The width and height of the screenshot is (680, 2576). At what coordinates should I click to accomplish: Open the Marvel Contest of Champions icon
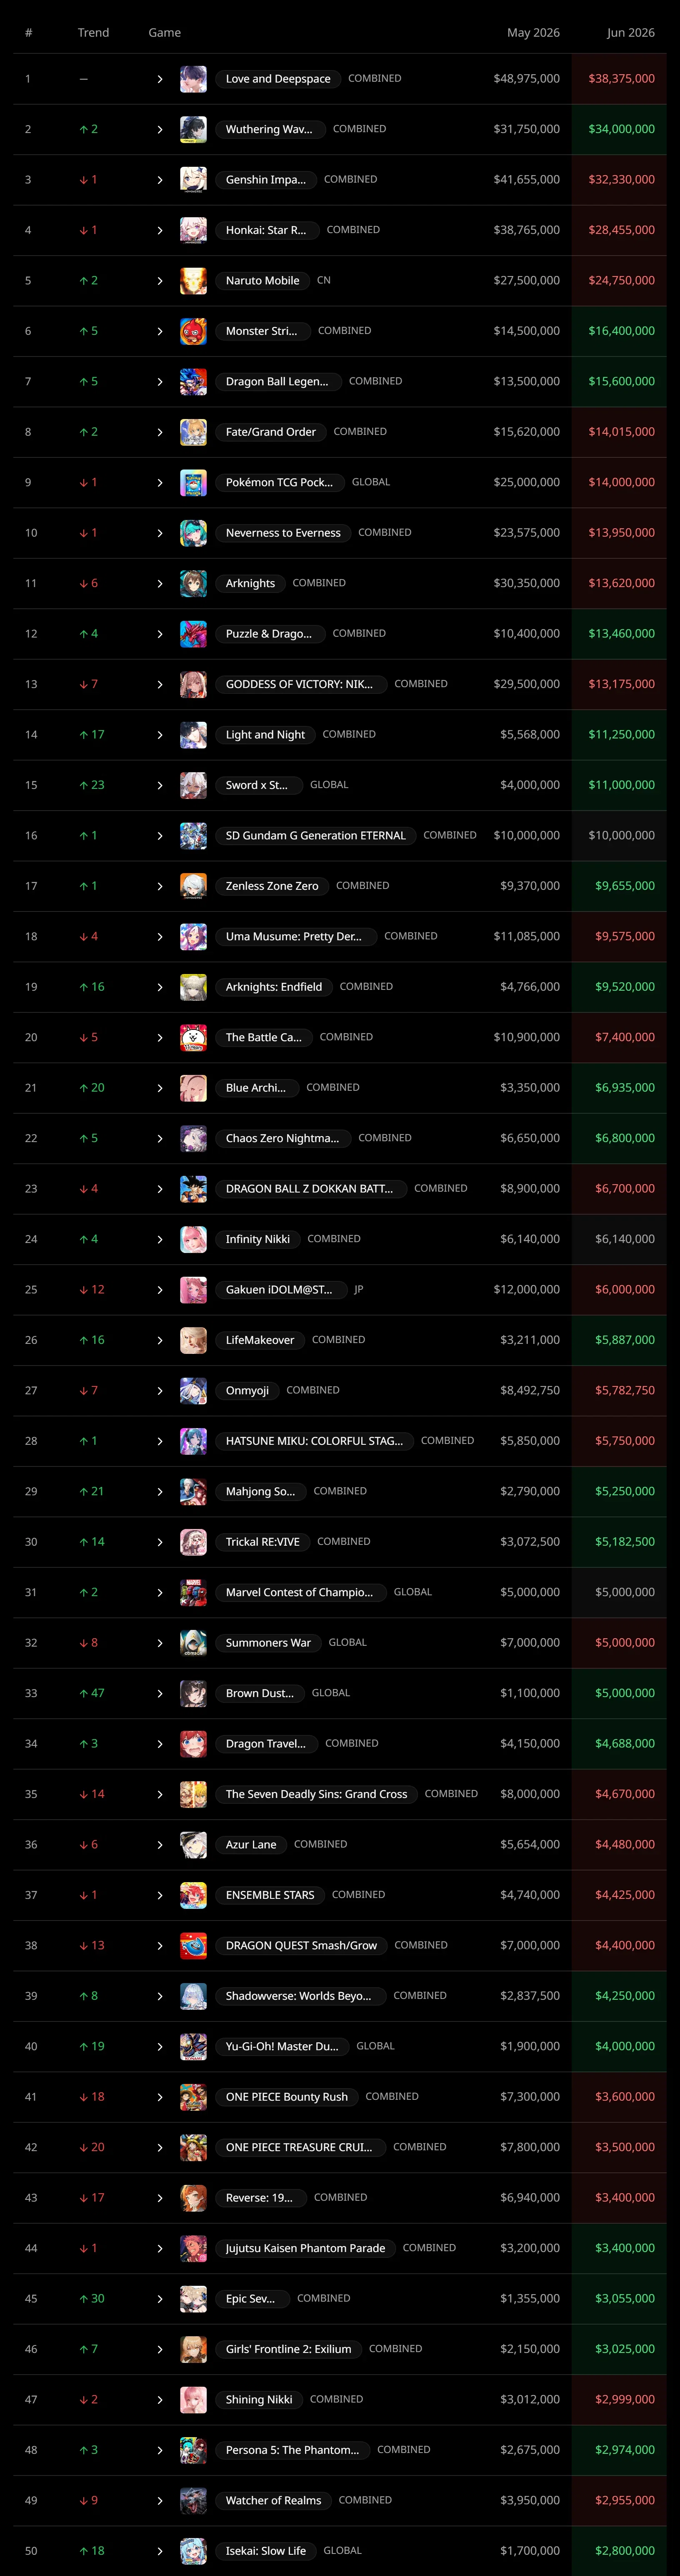point(193,1593)
